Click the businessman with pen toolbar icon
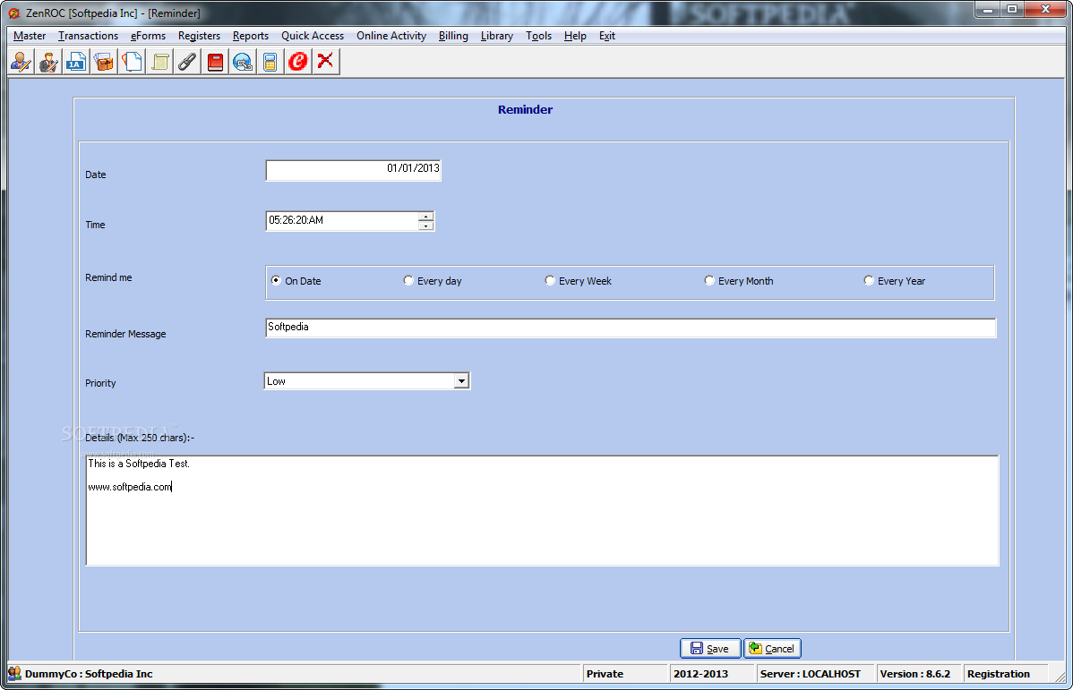The width and height of the screenshot is (1073, 690). click(x=48, y=63)
